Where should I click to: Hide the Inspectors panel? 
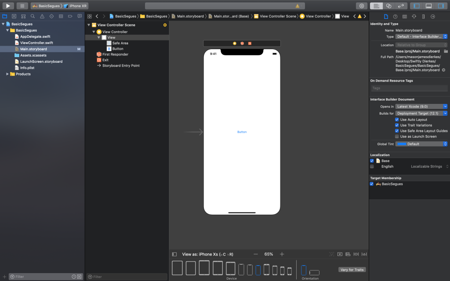(x=440, y=6)
